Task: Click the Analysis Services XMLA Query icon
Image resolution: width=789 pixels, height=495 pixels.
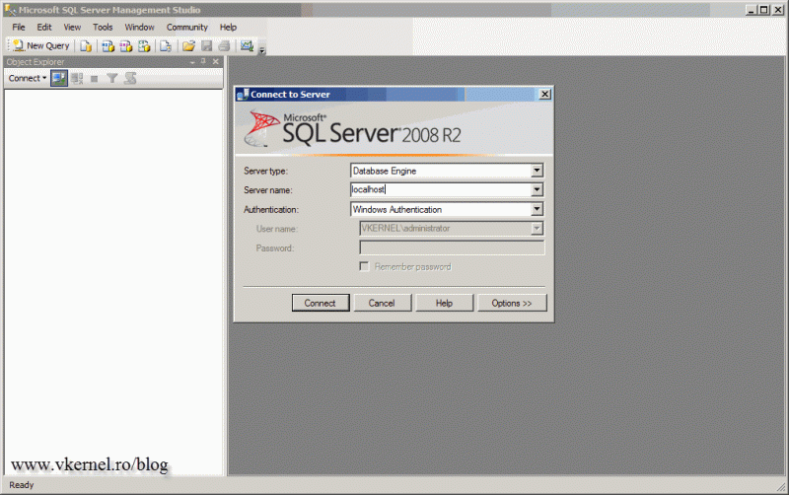Action: click(x=144, y=45)
